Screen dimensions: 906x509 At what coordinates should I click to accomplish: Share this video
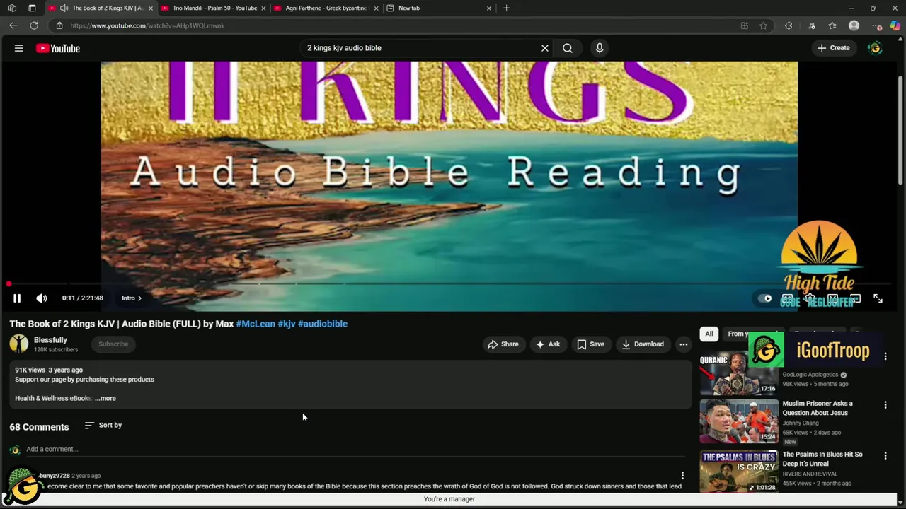pyautogui.click(x=503, y=344)
